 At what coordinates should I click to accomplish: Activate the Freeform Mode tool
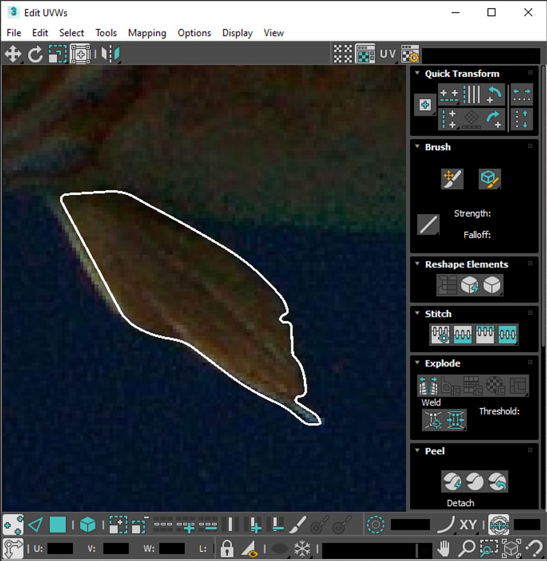click(80, 55)
